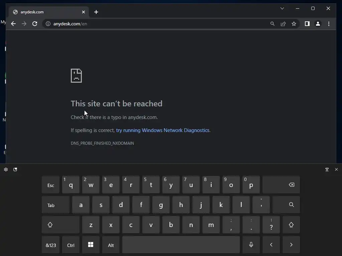This screenshot has height=256, width=342.
Task: Tap the search key on keyboard
Action: pos(286,205)
